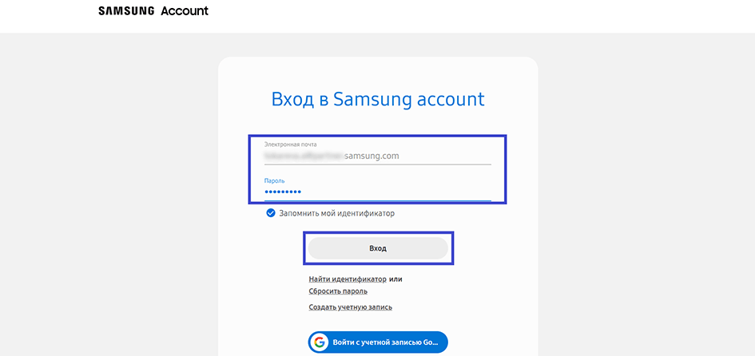Click the word "или" between links

click(x=395, y=279)
